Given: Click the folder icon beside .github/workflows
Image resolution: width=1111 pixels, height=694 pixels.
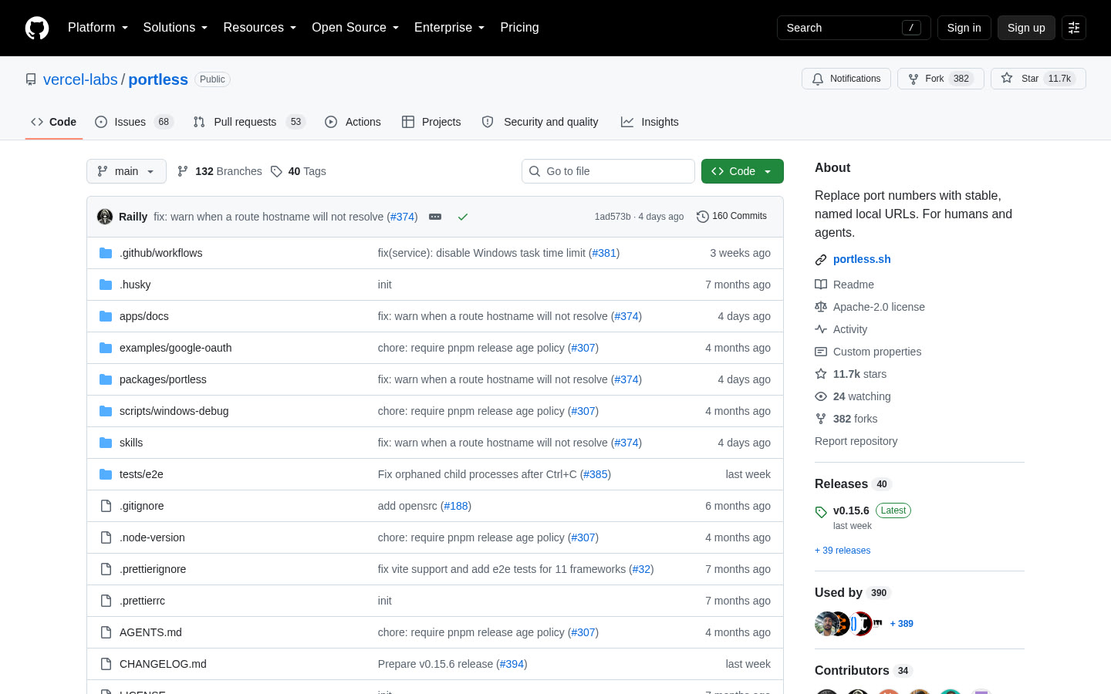Looking at the screenshot, I should coord(106,253).
